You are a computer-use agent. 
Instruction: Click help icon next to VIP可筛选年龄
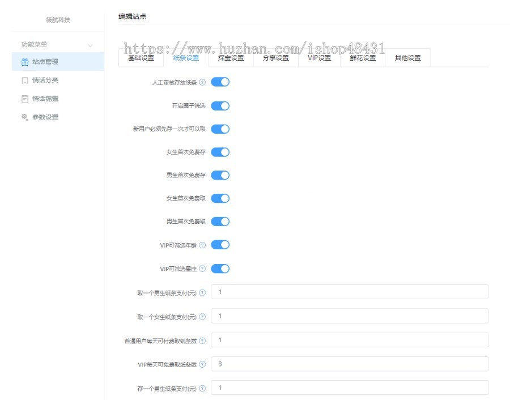tap(202, 245)
